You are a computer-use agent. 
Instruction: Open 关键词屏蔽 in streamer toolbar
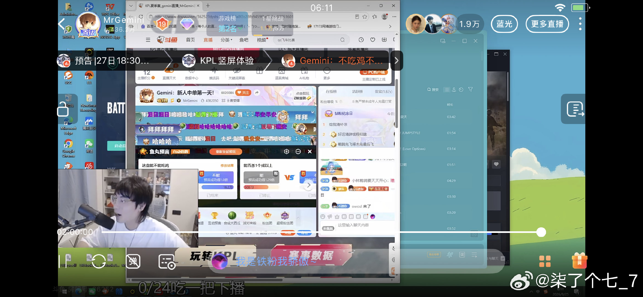[236, 74]
